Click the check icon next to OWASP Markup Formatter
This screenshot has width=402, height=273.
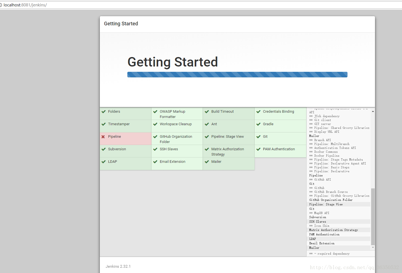(x=155, y=112)
